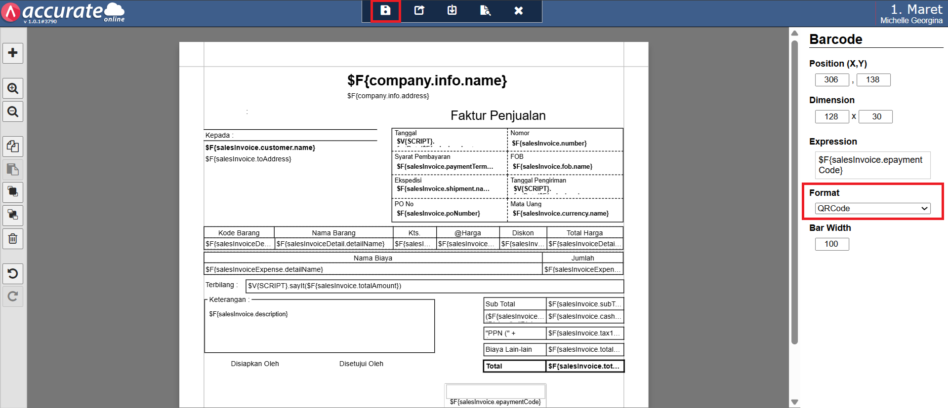Screen dimensions: 948x408
Task: Zoom out of the invoice canvas
Action: click(13, 112)
